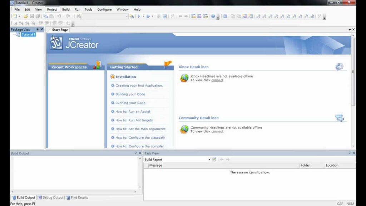The width and height of the screenshot is (366, 206).
Task: Go forward with the toolbar right arrow
Action: (x=186, y=16)
